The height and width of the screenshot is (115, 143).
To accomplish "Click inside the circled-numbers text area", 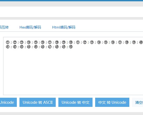I will point(73,66).
